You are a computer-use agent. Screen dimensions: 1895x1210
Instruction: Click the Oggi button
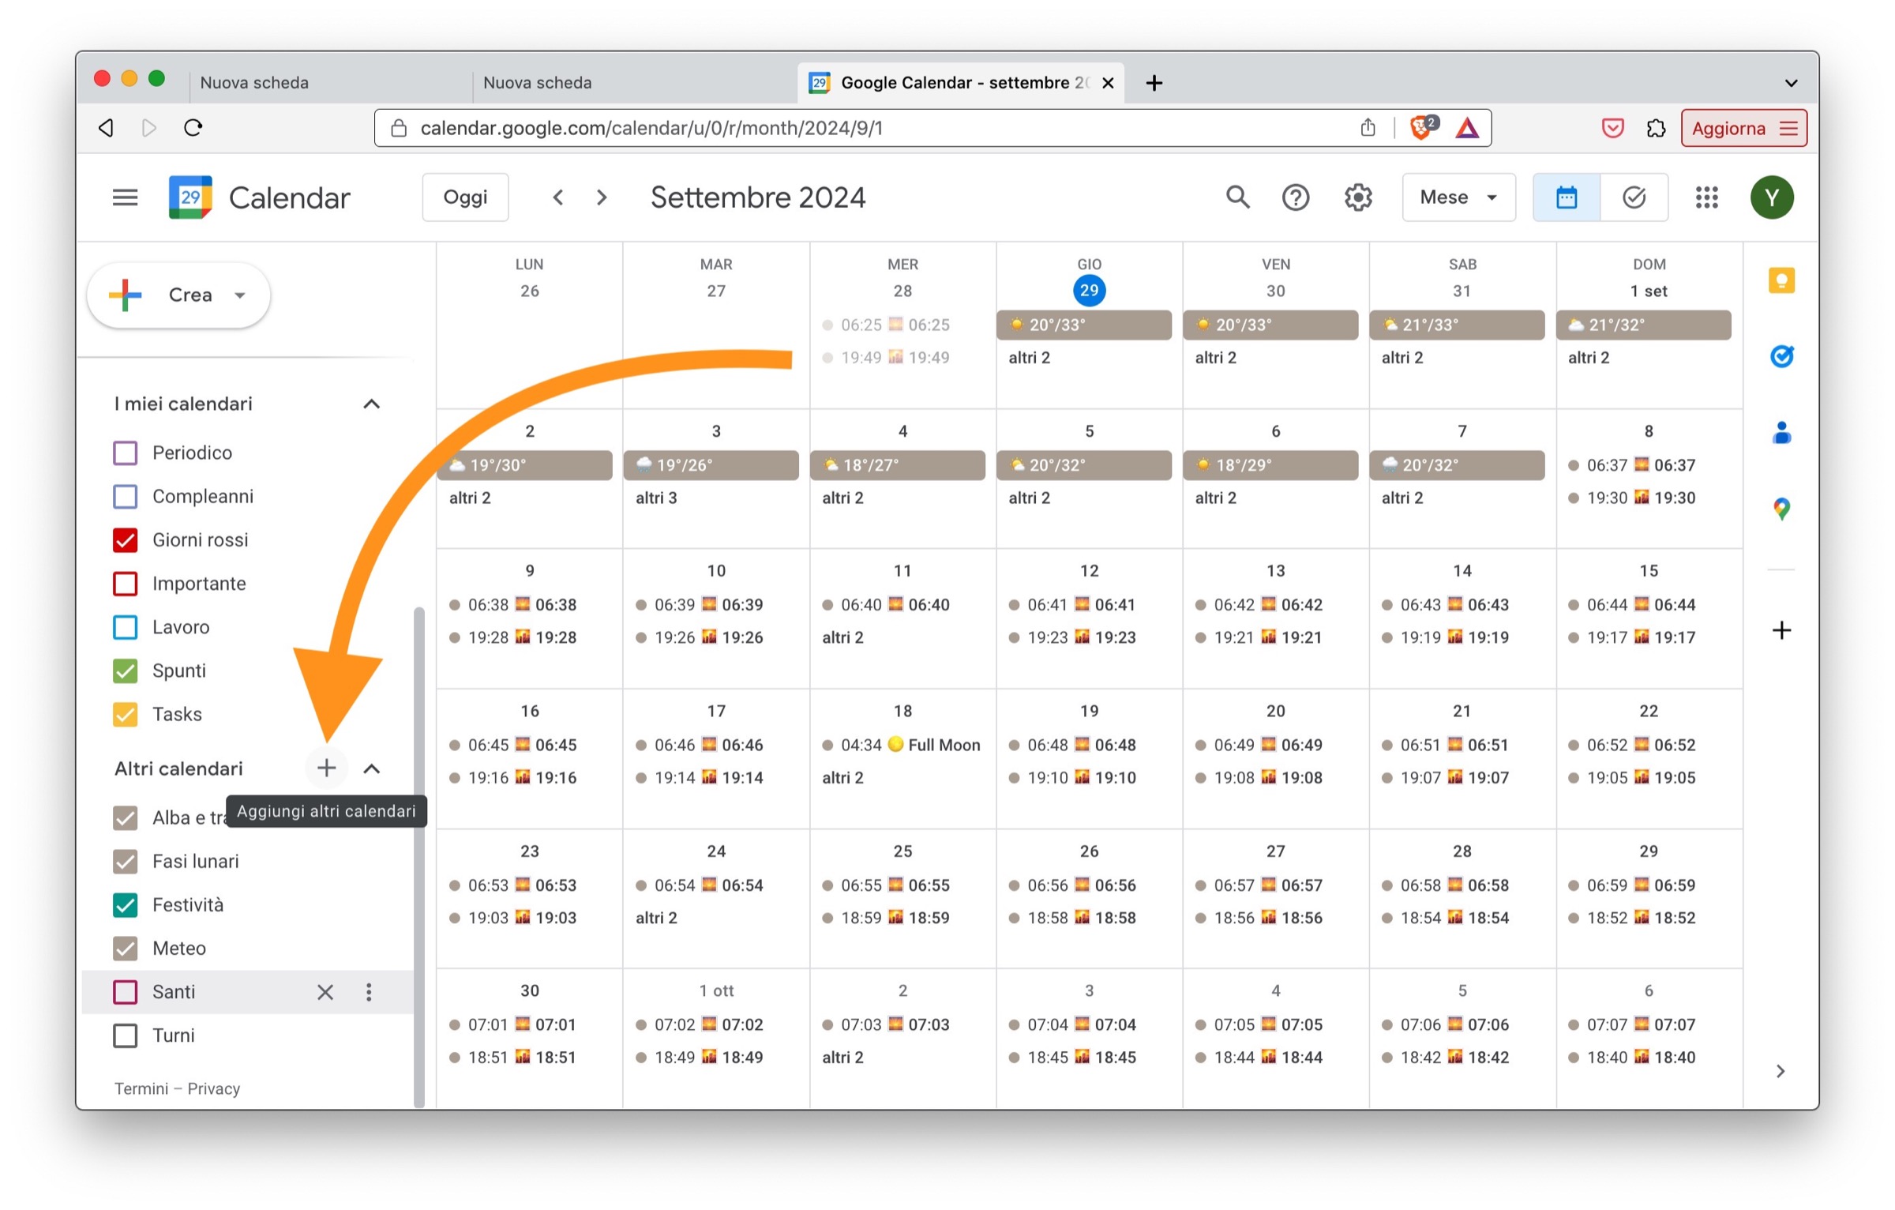465,197
